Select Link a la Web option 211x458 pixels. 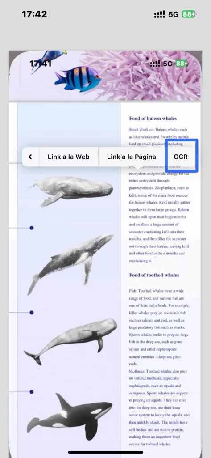coord(69,157)
